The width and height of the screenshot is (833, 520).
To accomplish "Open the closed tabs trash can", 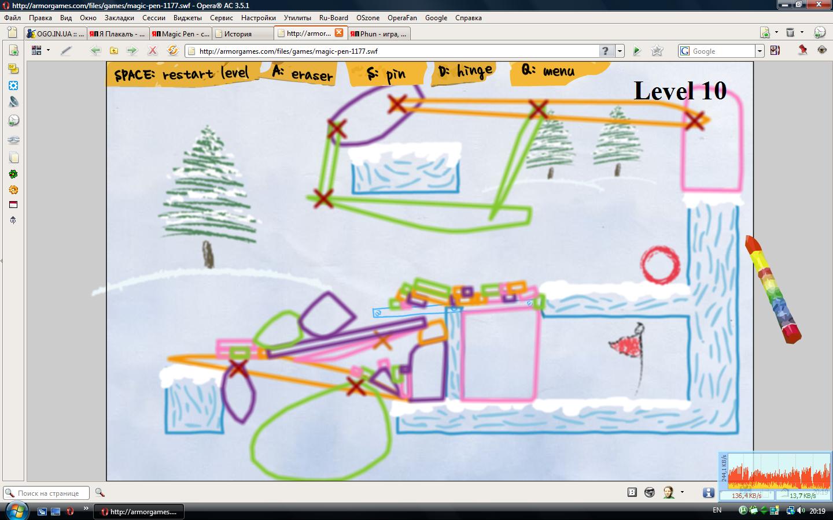I will [x=790, y=32].
